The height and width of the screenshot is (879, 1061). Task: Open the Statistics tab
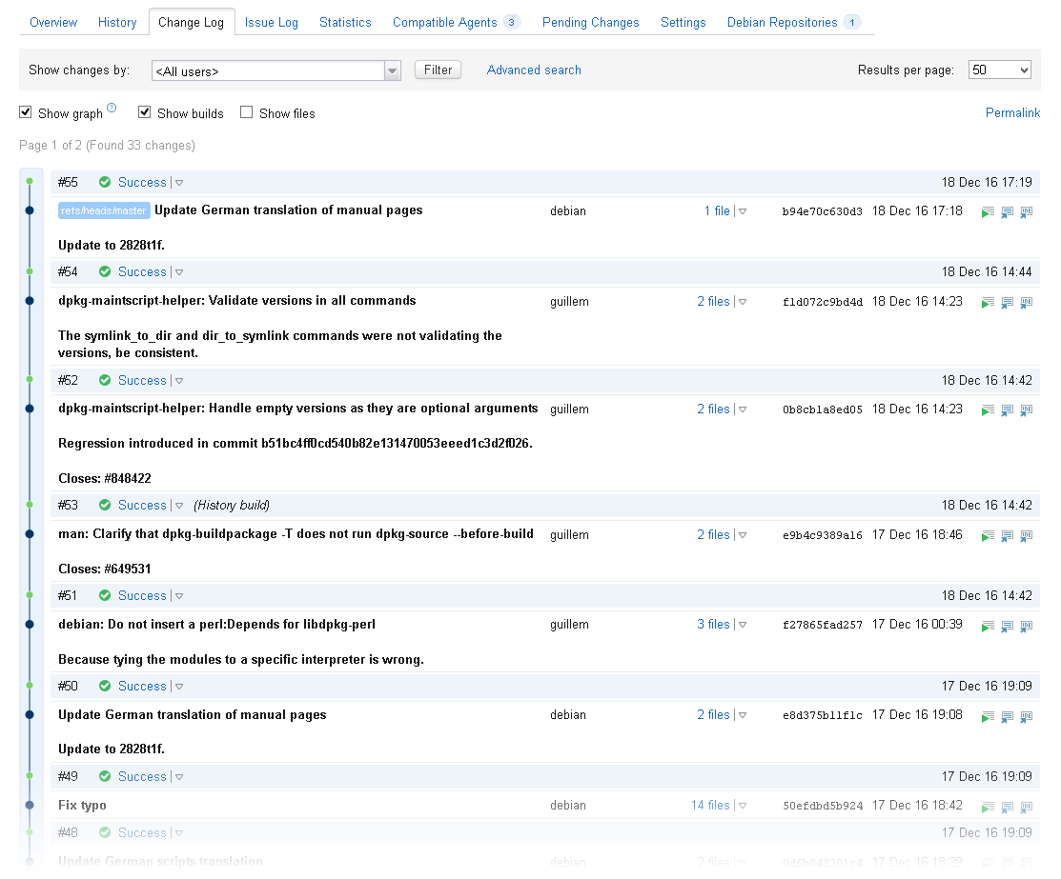345,22
